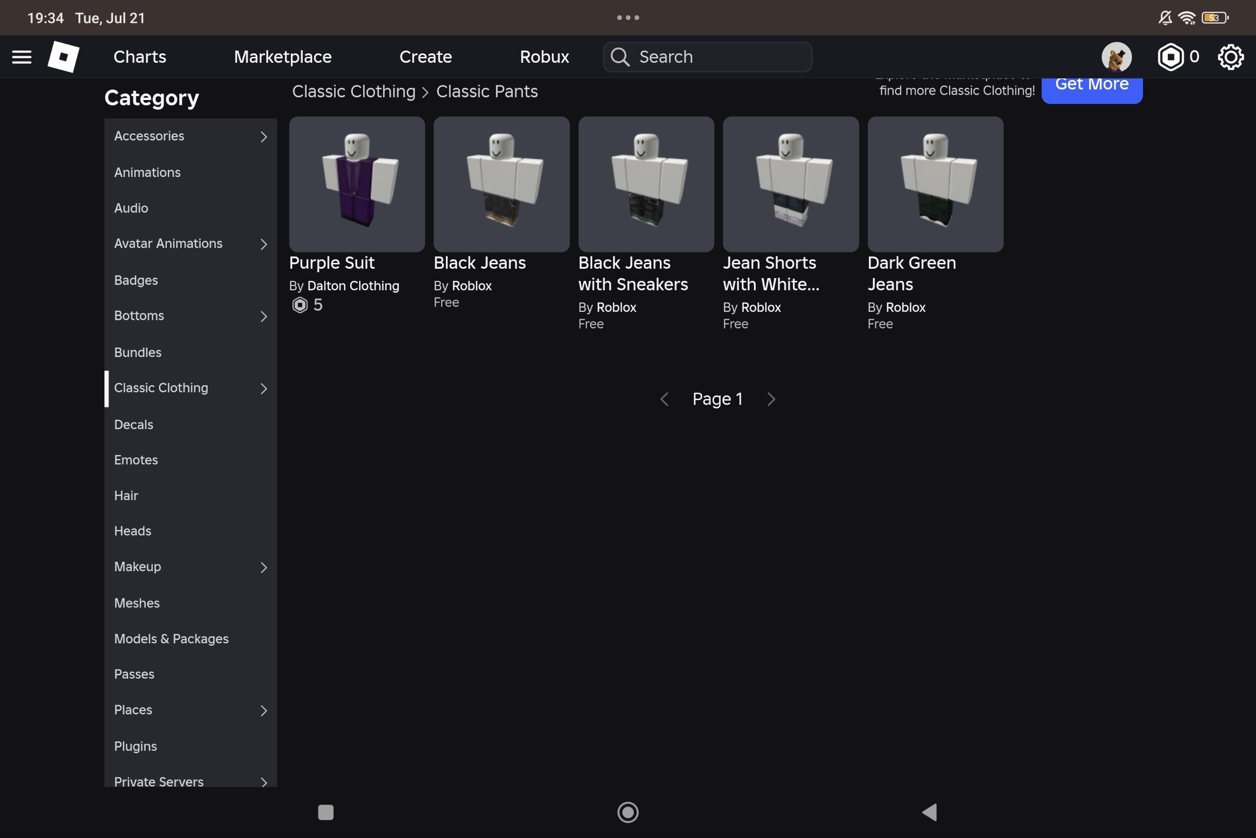The width and height of the screenshot is (1256, 838).
Task: Click the Search input field
Action: point(707,57)
